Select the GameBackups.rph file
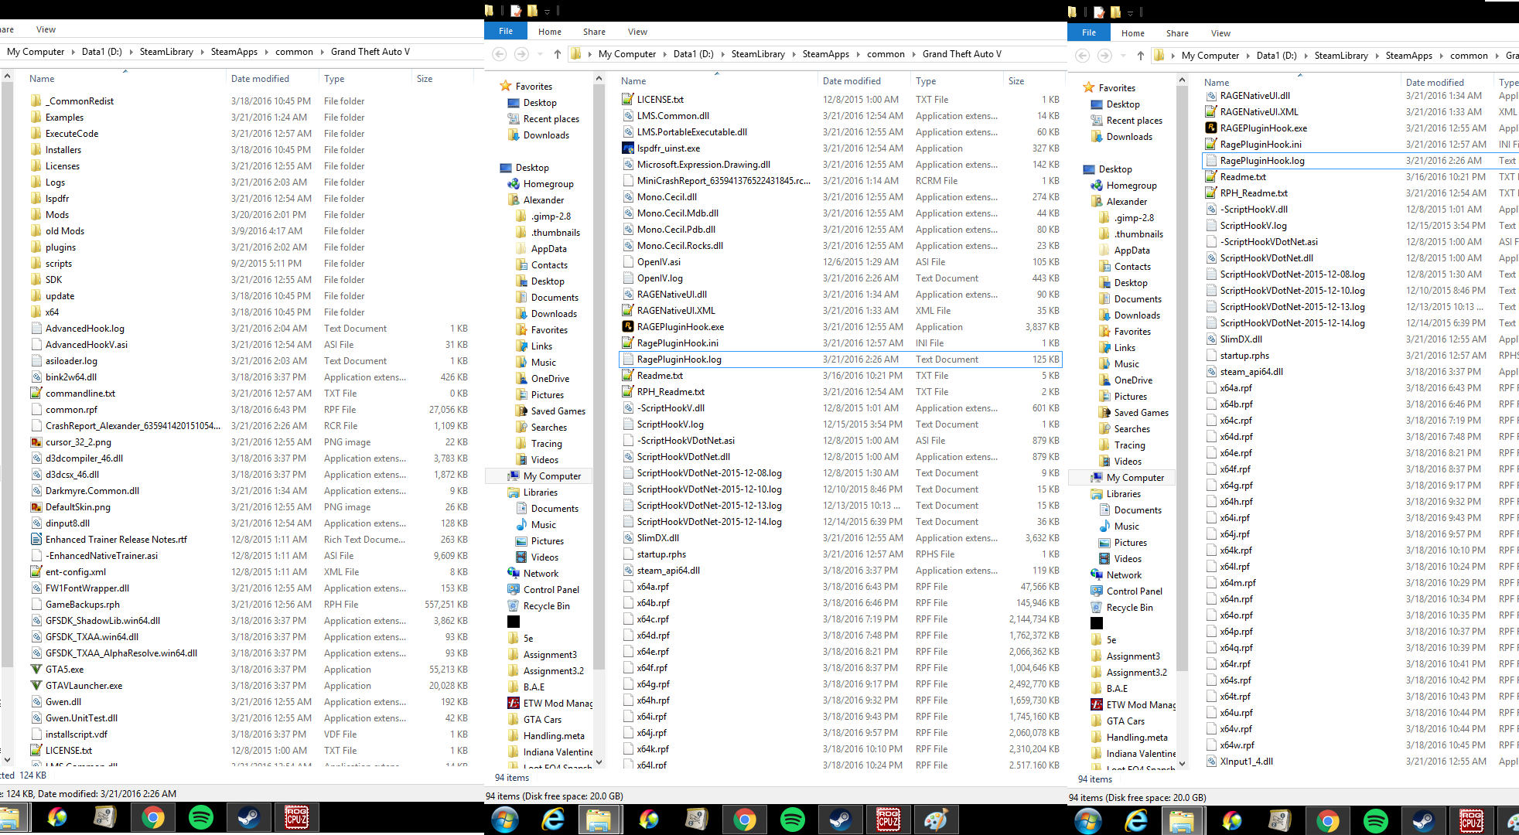 tap(82, 605)
